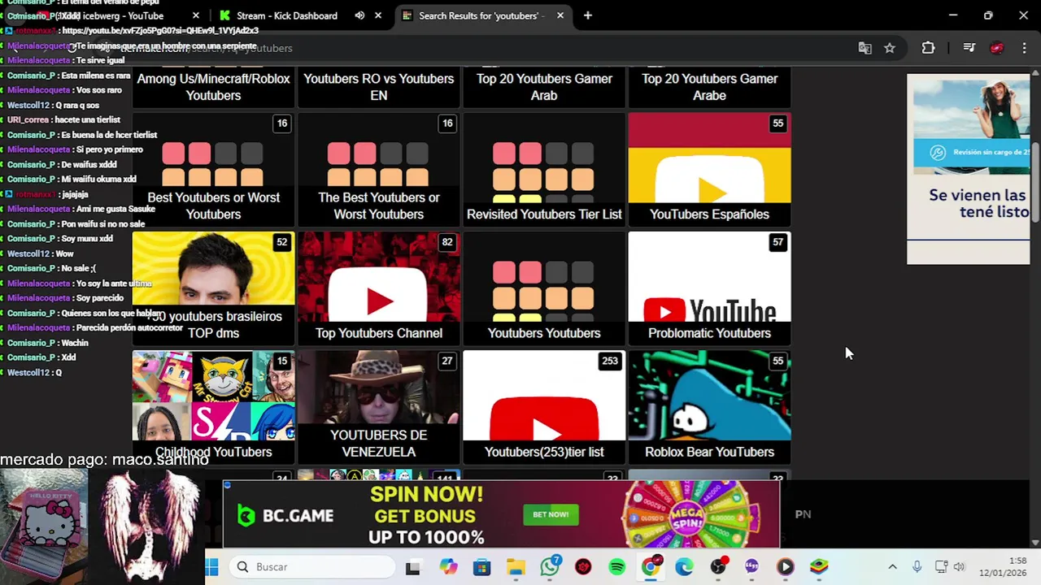Open the volume tray icon
This screenshot has width=1041, height=585.
click(x=959, y=567)
